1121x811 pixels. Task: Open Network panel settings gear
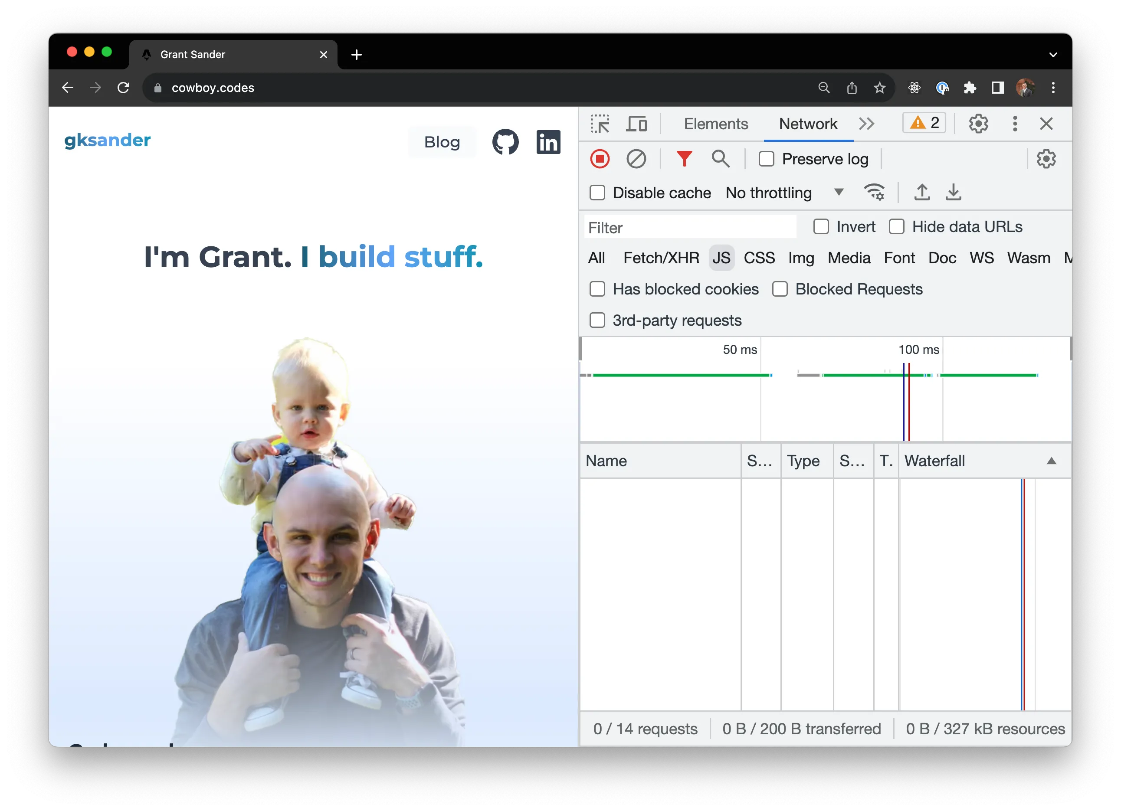[x=1046, y=159]
